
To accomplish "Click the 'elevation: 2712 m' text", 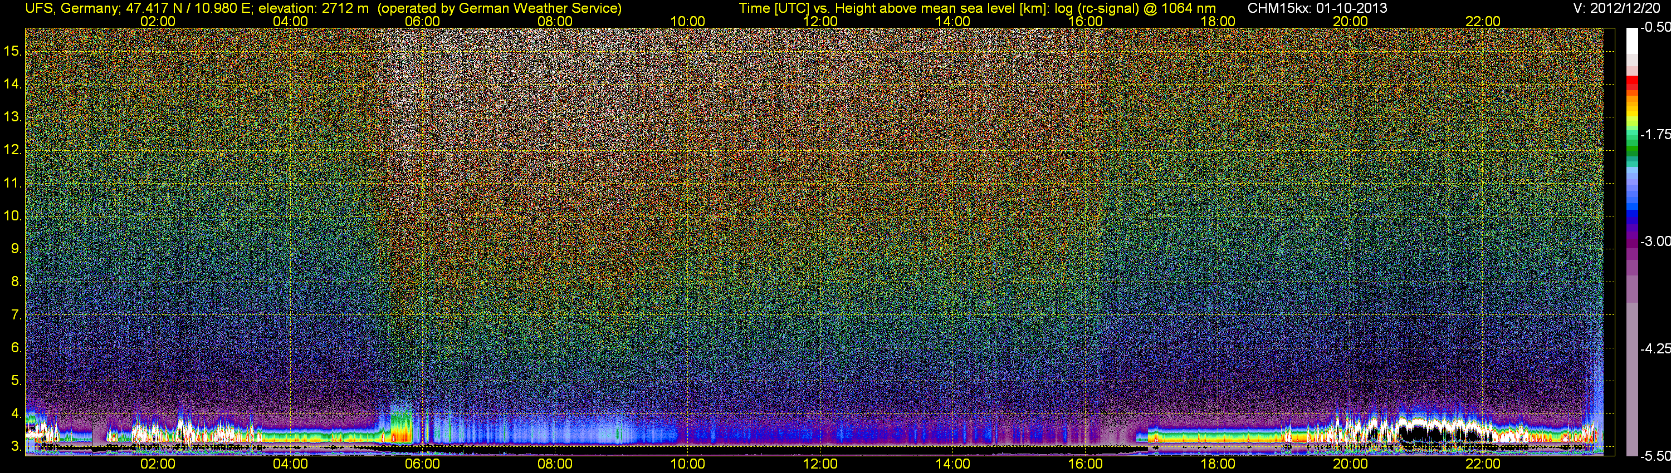I will click(x=314, y=8).
